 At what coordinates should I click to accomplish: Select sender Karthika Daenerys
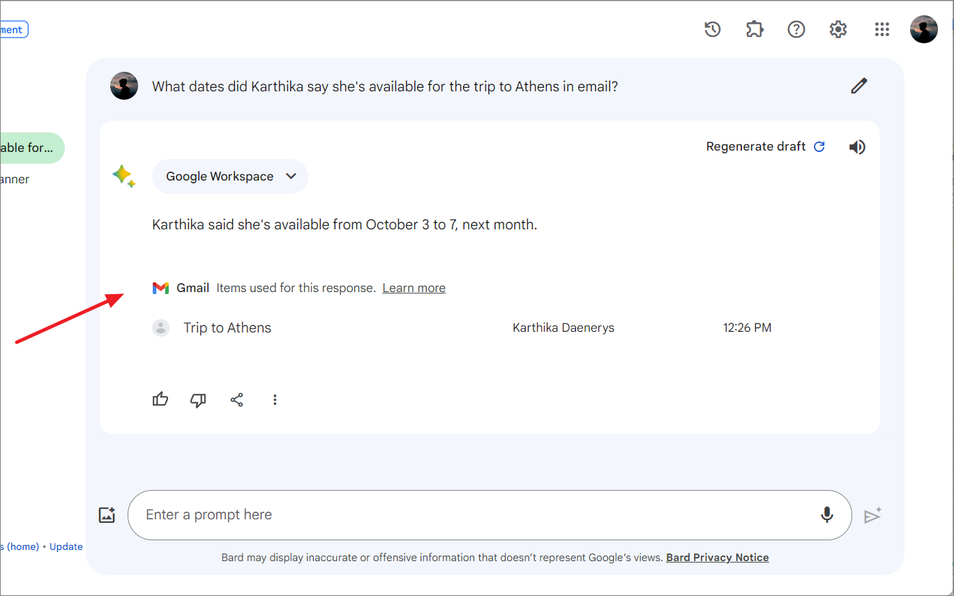(x=563, y=328)
